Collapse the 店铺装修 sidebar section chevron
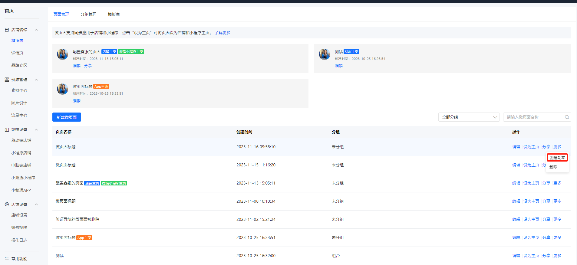The width and height of the screenshot is (577, 265). tap(36, 30)
